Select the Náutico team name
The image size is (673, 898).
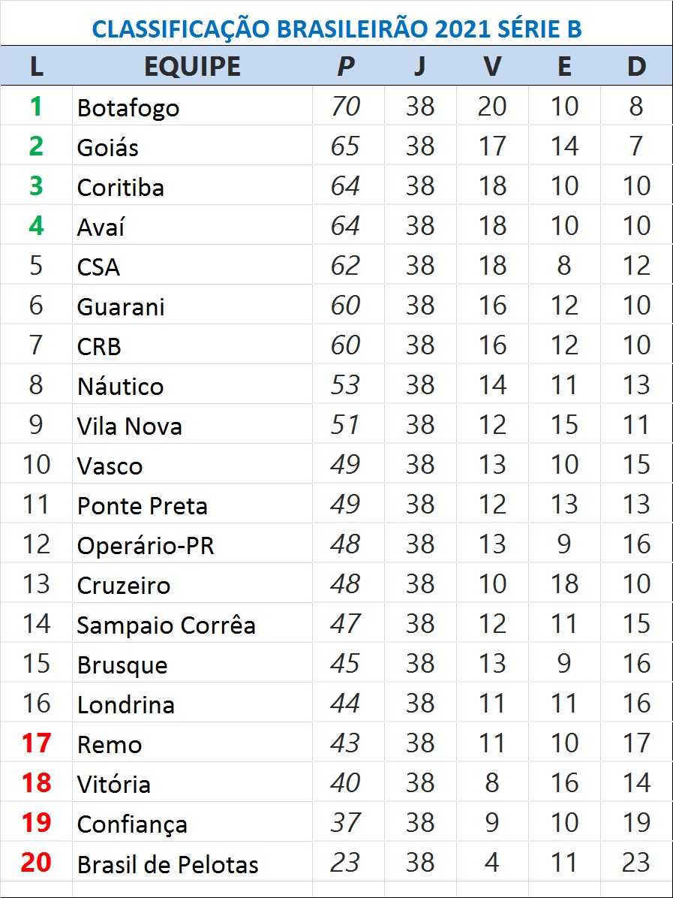tap(120, 387)
